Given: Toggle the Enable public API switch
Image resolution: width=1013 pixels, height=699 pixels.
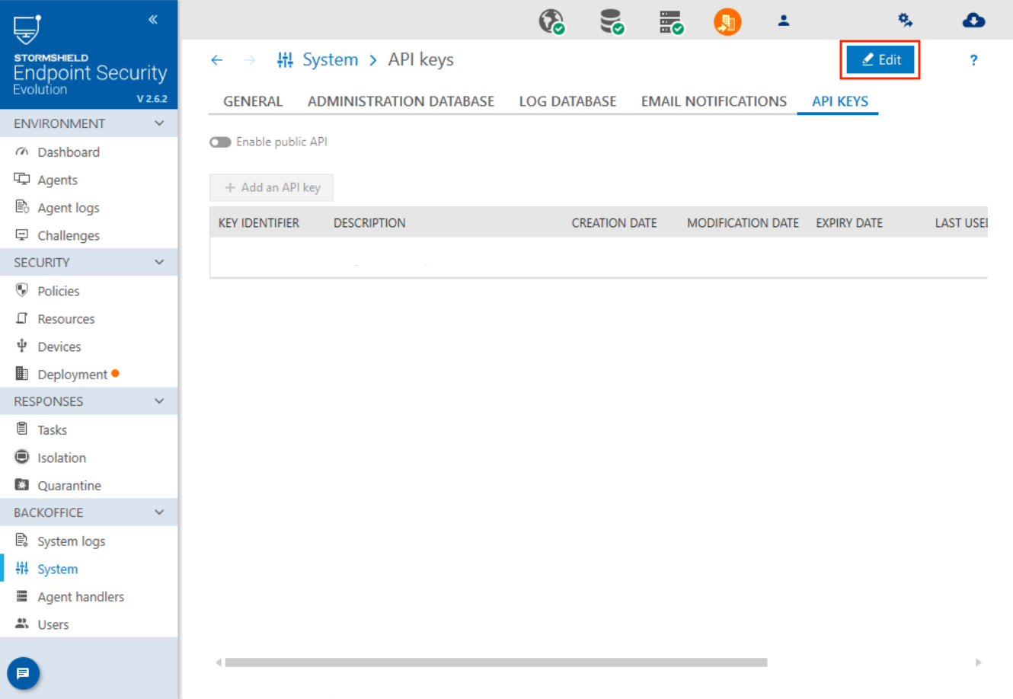Looking at the screenshot, I should (220, 142).
